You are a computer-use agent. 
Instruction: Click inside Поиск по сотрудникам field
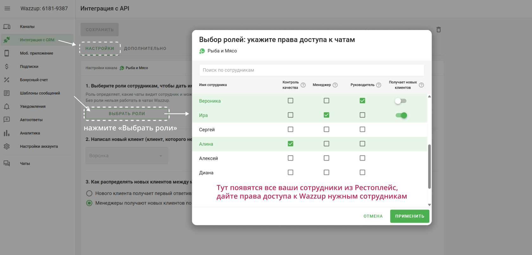[x=312, y=70]
